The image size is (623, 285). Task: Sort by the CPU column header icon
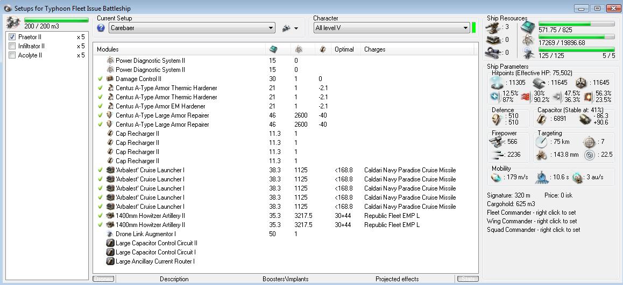click(273, 49)
